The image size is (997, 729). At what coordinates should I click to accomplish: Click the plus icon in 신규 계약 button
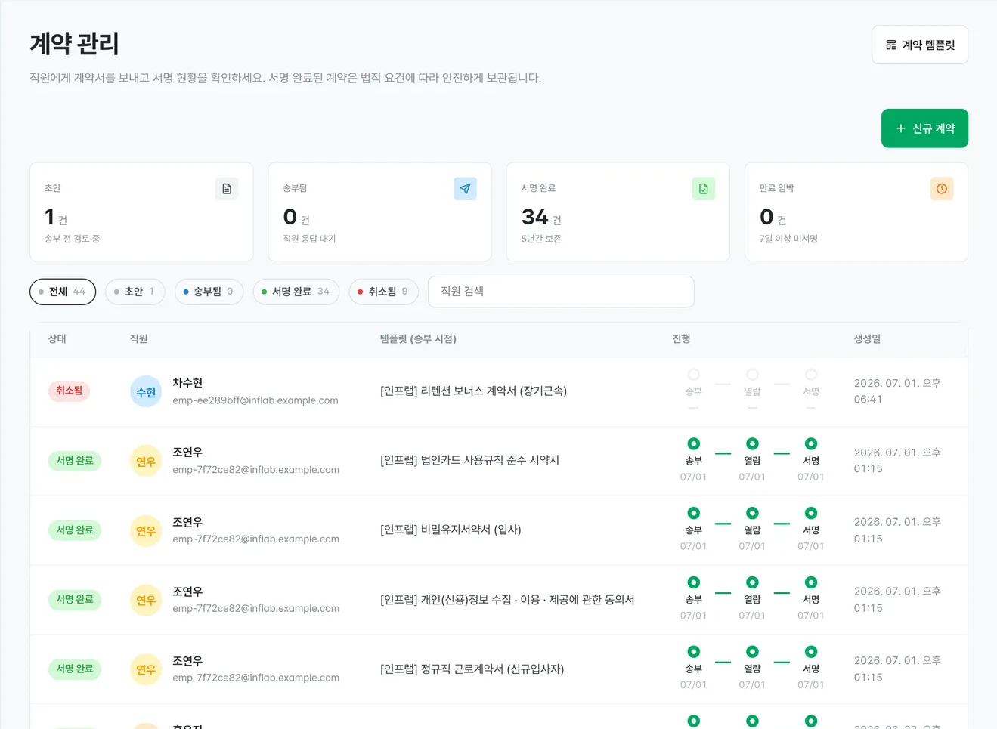point(901,128)
